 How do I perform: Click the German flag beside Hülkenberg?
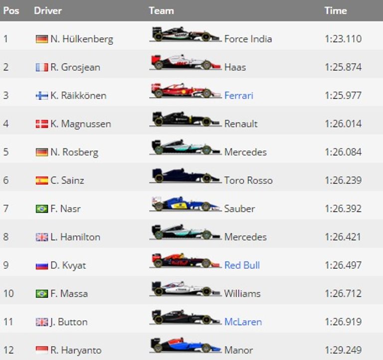point(42,39)
